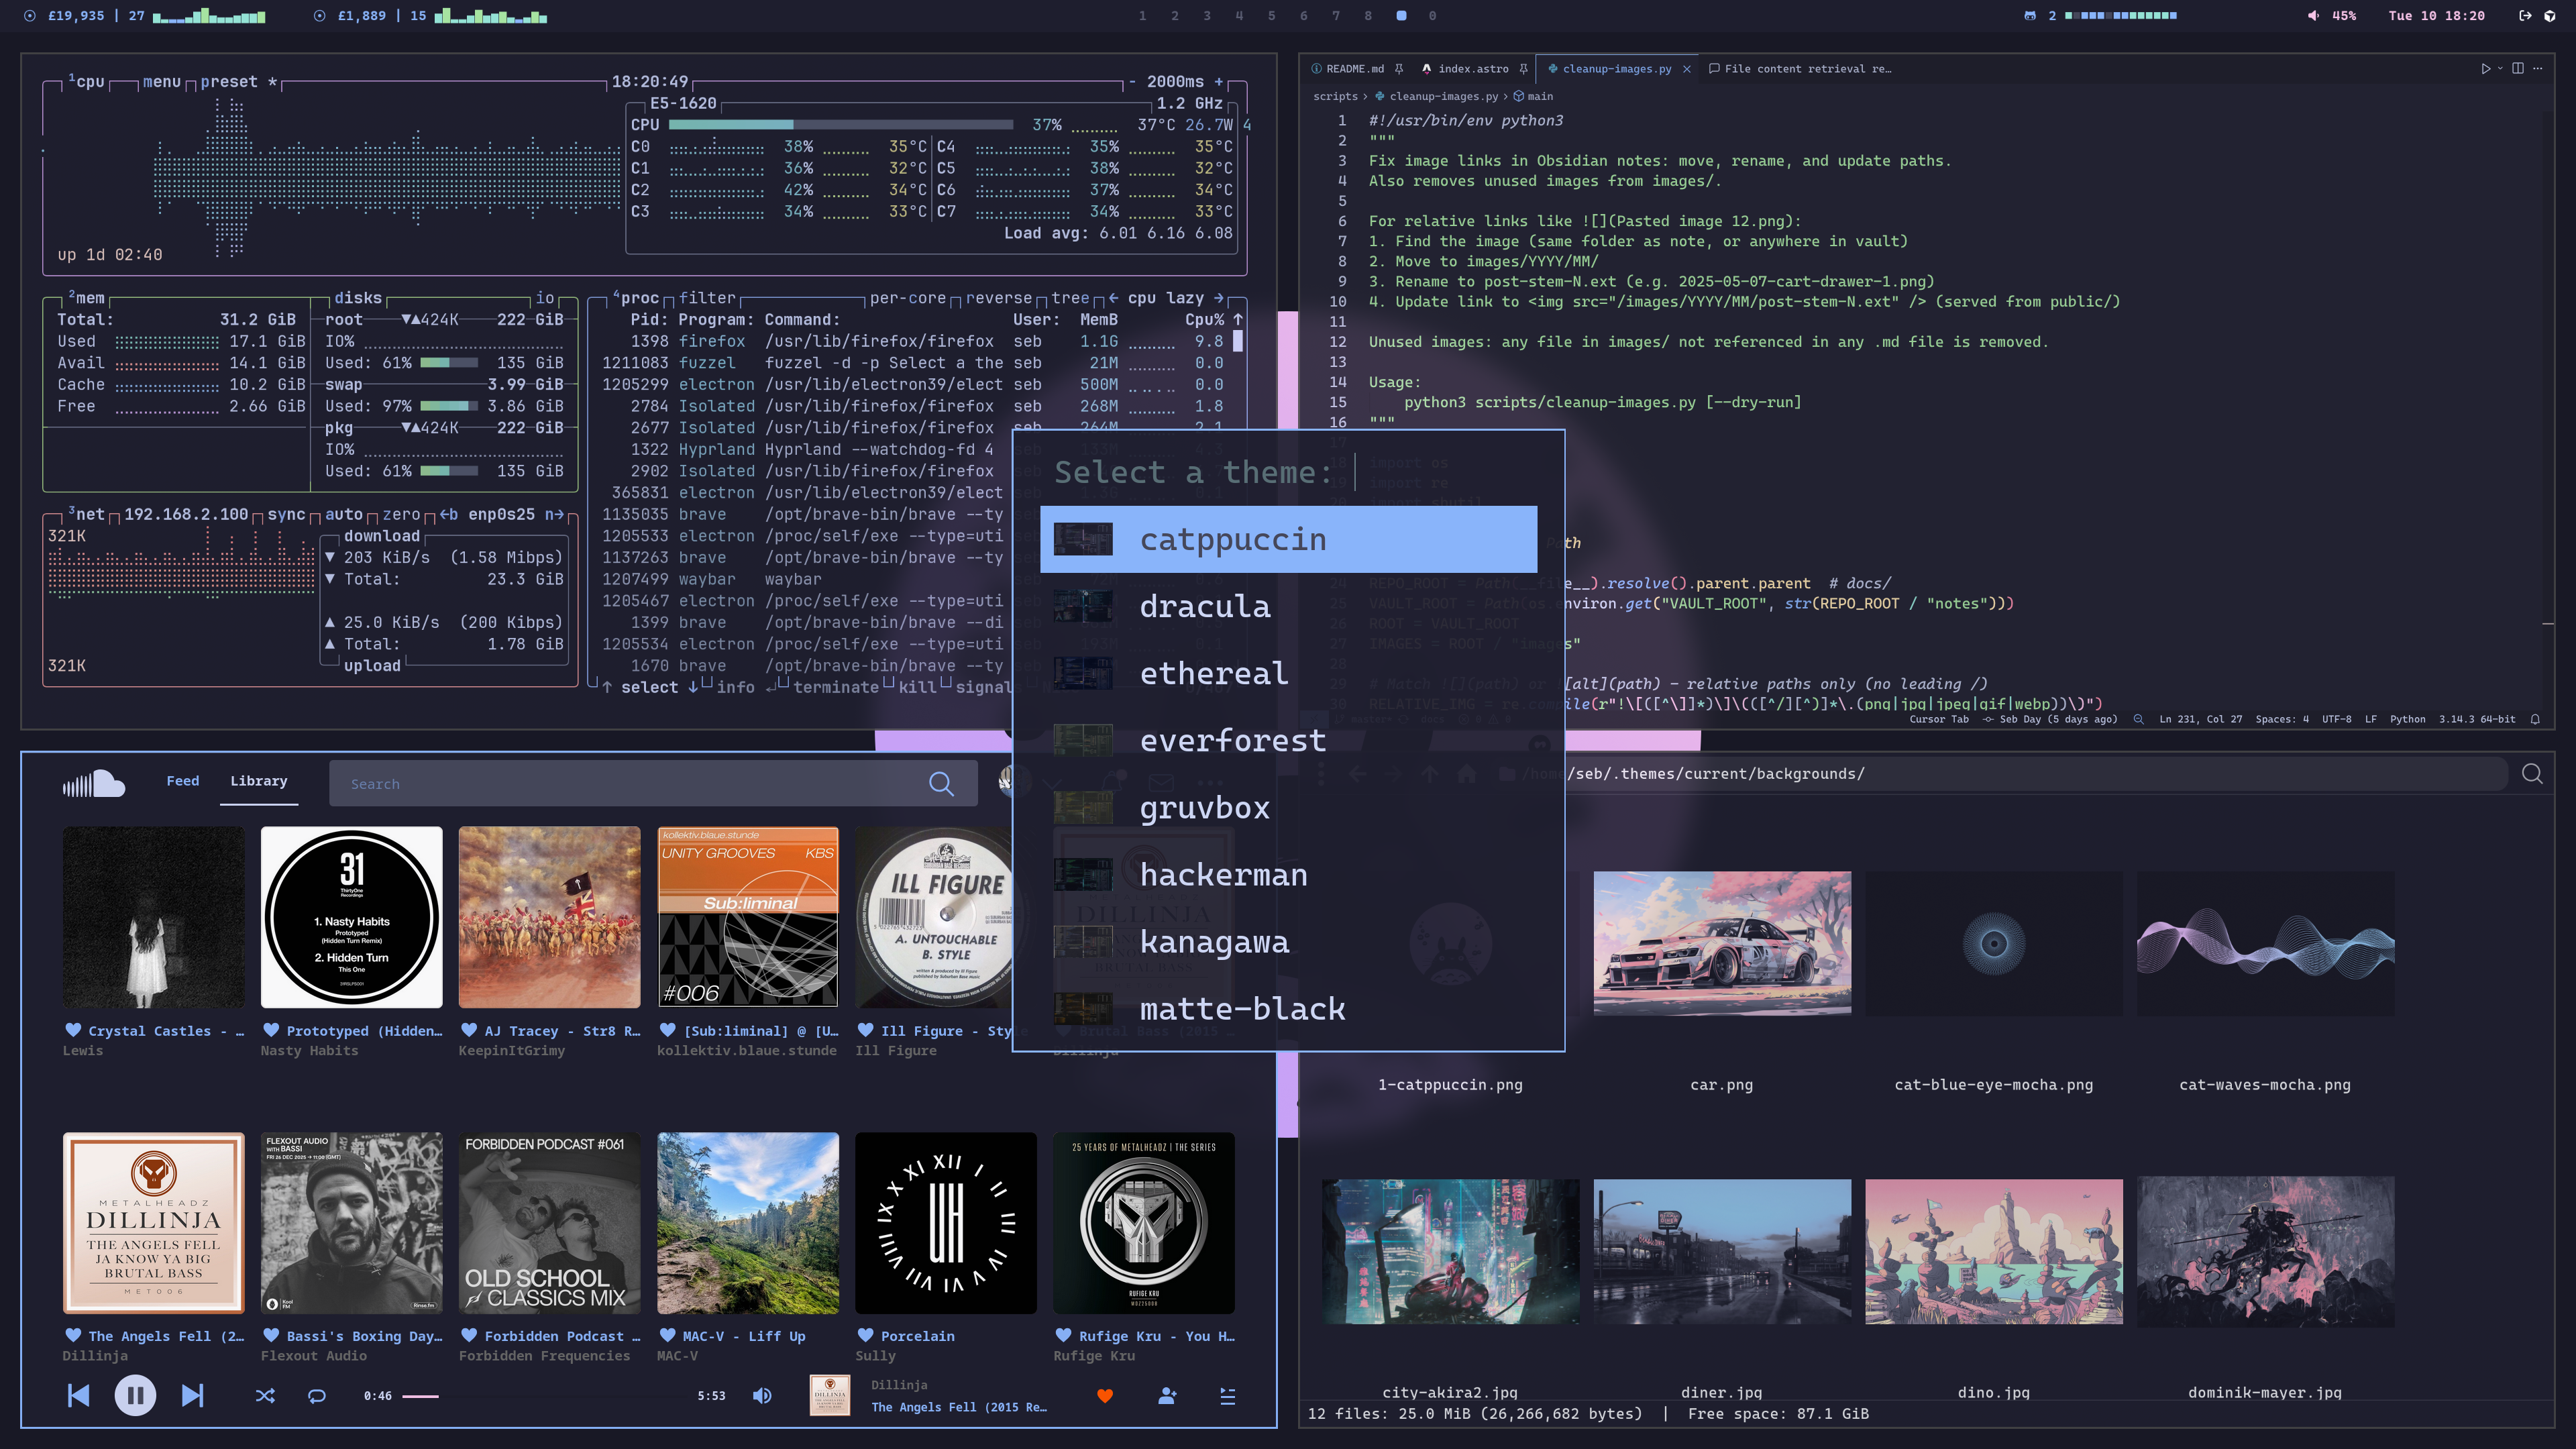Open the run options dropdown arrow
Image resolution: width=2576 pixels, height=1449 pixels.
pos(2500,69)
